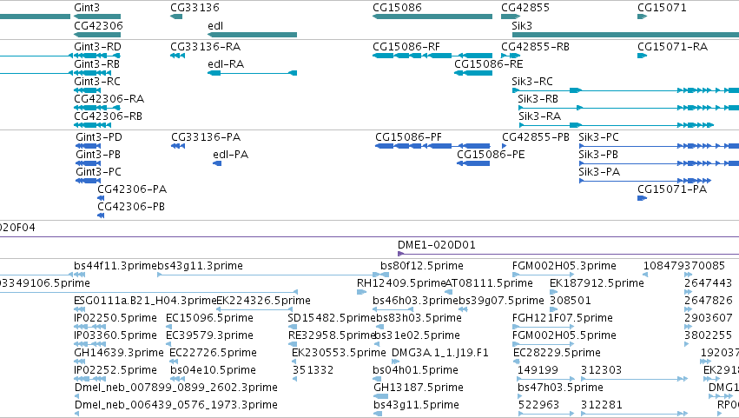Click the CG42306-PB CDS label
Screen dimensions: 739x418
131,207
